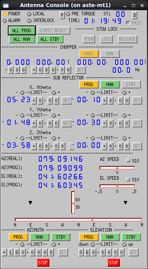Click the azimuth sign plus stepper

(x=4, y=252)
